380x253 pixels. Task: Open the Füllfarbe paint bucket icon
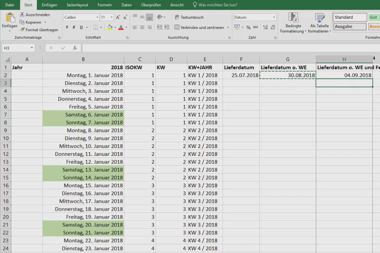coord(110,27)
